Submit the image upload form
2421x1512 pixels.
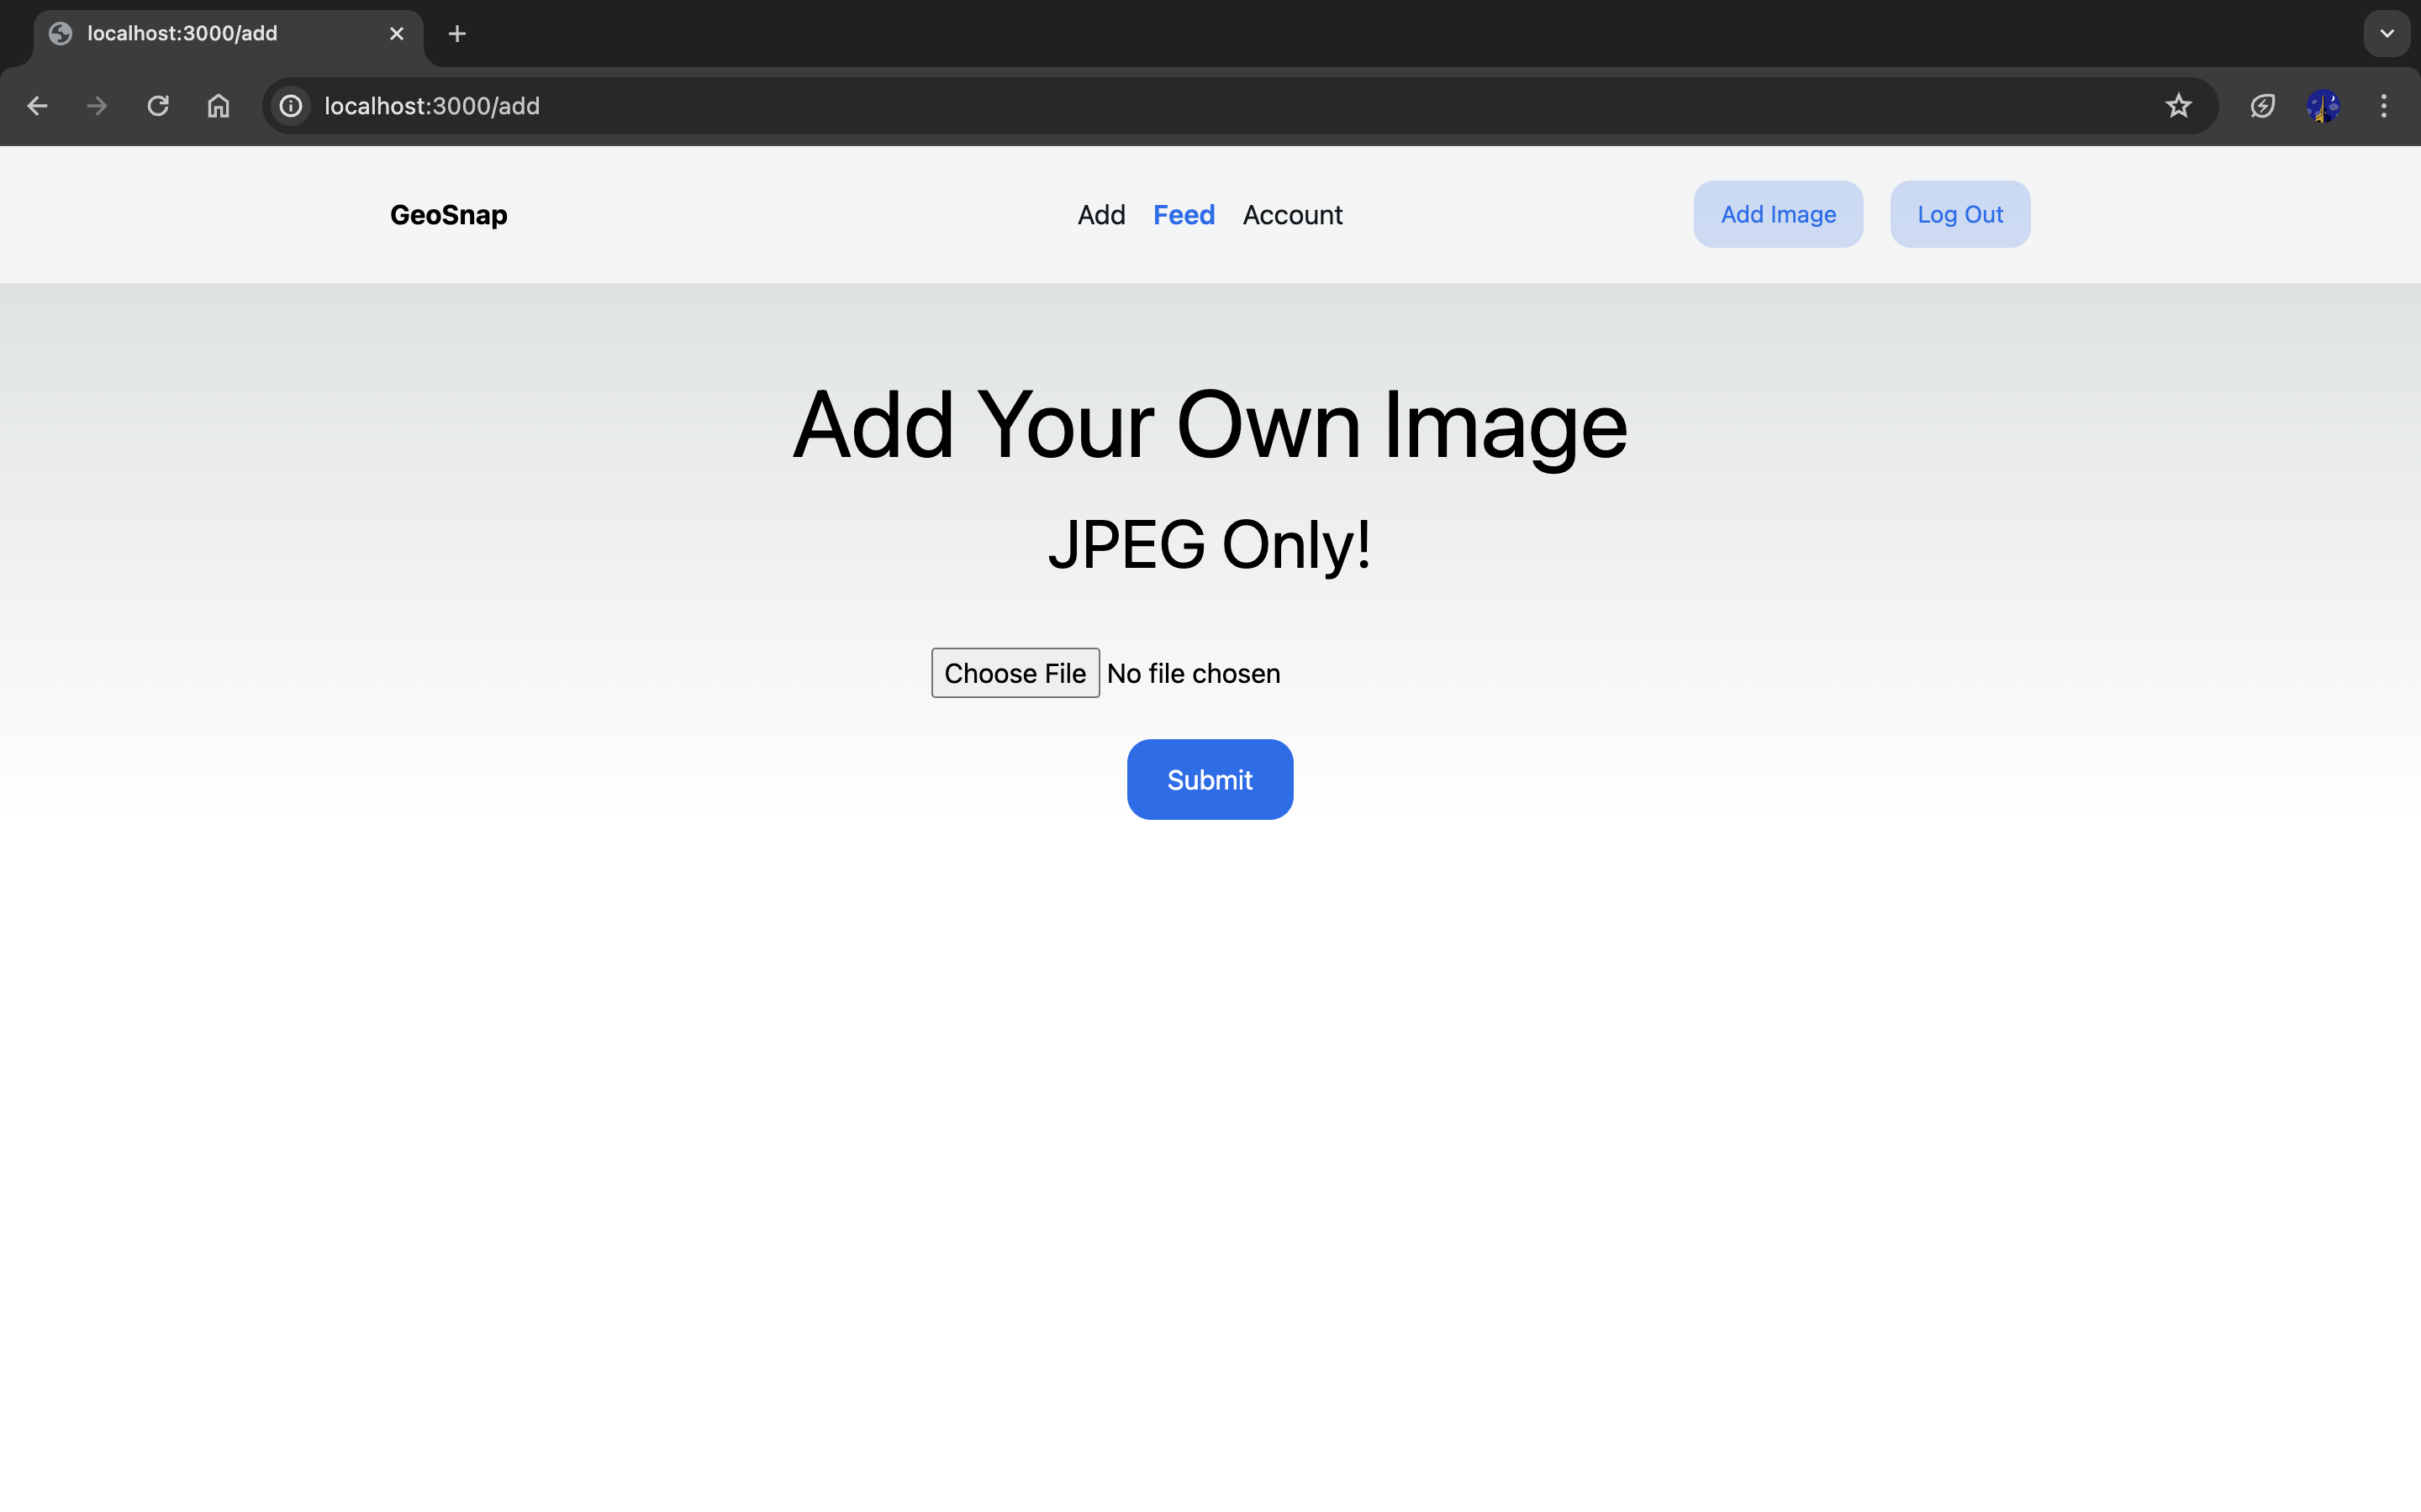pyautogui.click(x=1210, y=780)
